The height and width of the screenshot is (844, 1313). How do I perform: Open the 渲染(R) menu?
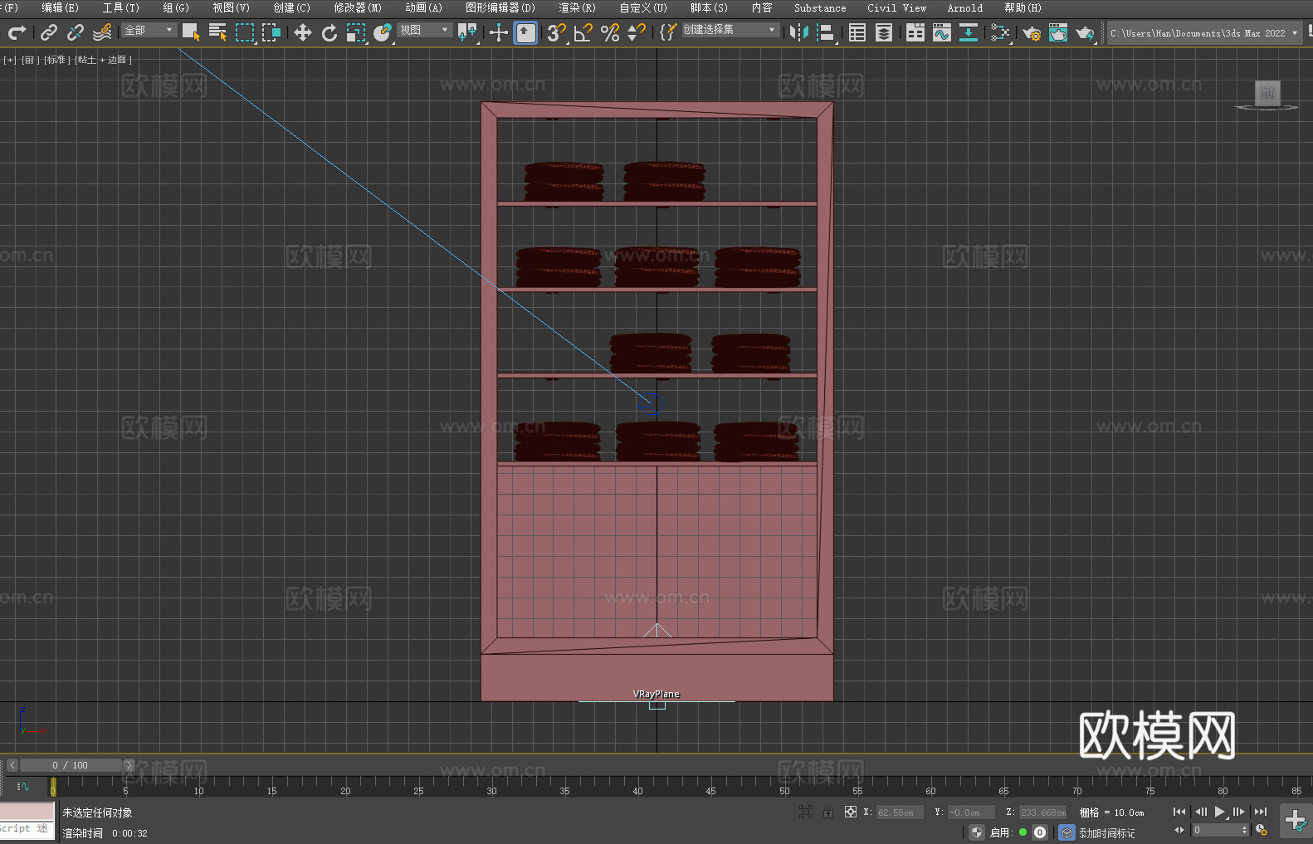pyautogui.click(x=577, y=7)
